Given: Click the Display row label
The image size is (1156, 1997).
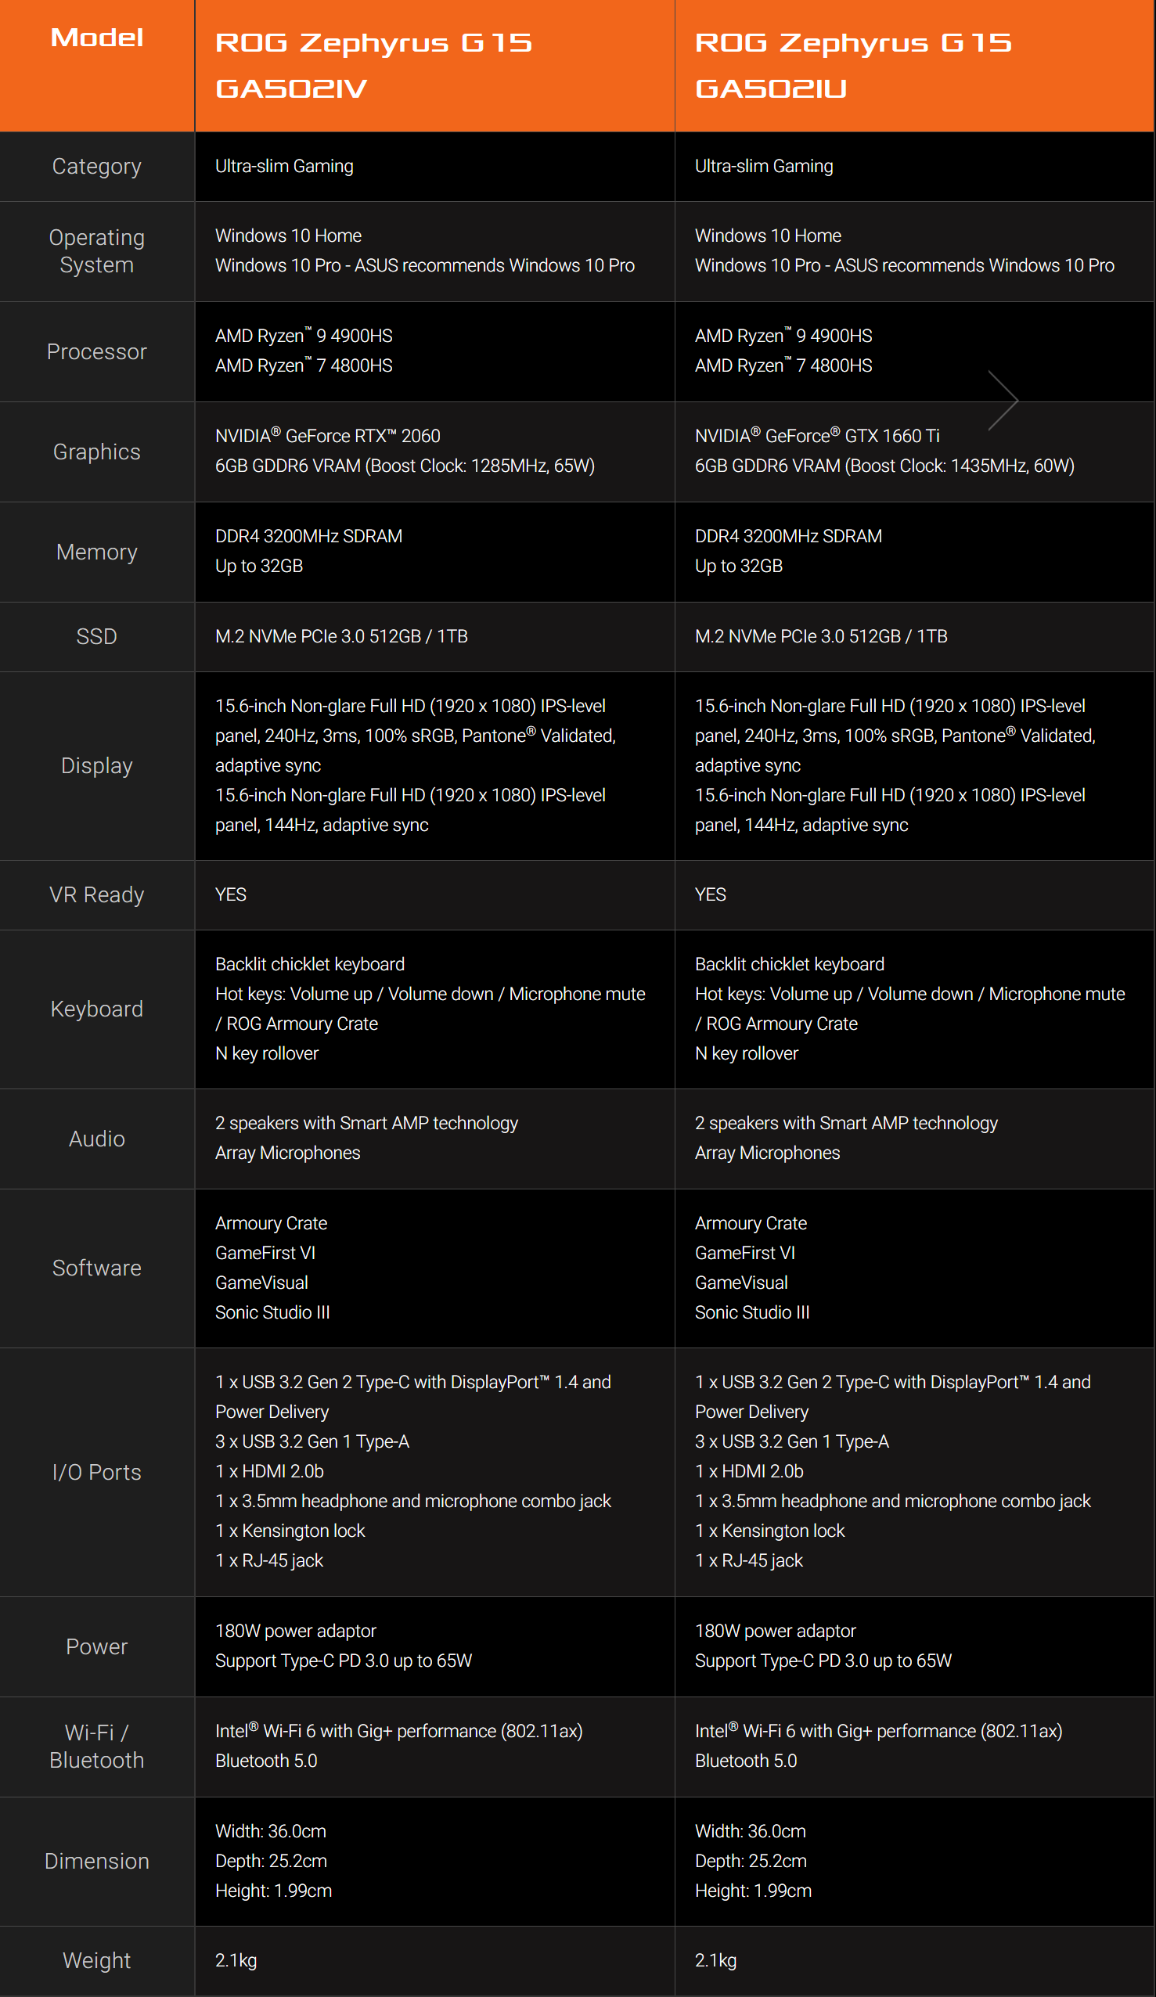Looking at the screenshot, I should click(x=97, y=765).
